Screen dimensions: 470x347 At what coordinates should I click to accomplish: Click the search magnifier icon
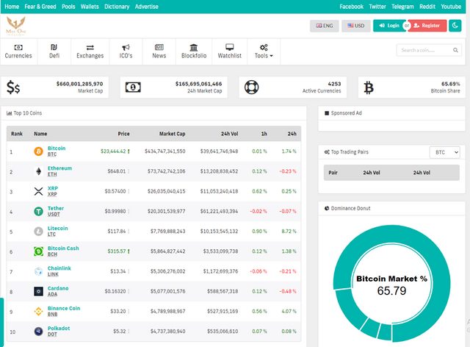point(455,50)
